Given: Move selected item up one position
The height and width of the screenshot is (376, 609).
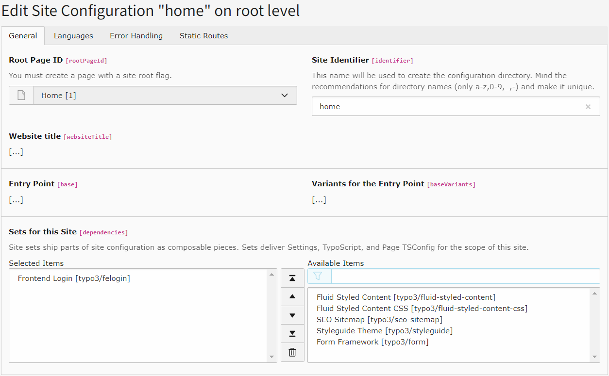Looking at the screenshot, I should coord(292,296).
